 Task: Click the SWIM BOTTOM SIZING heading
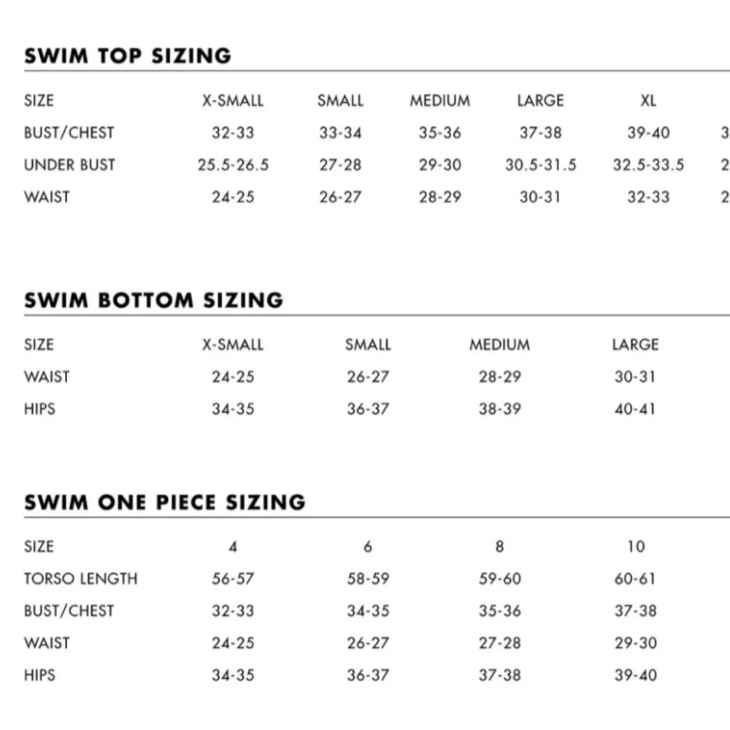tap(153, 300)
